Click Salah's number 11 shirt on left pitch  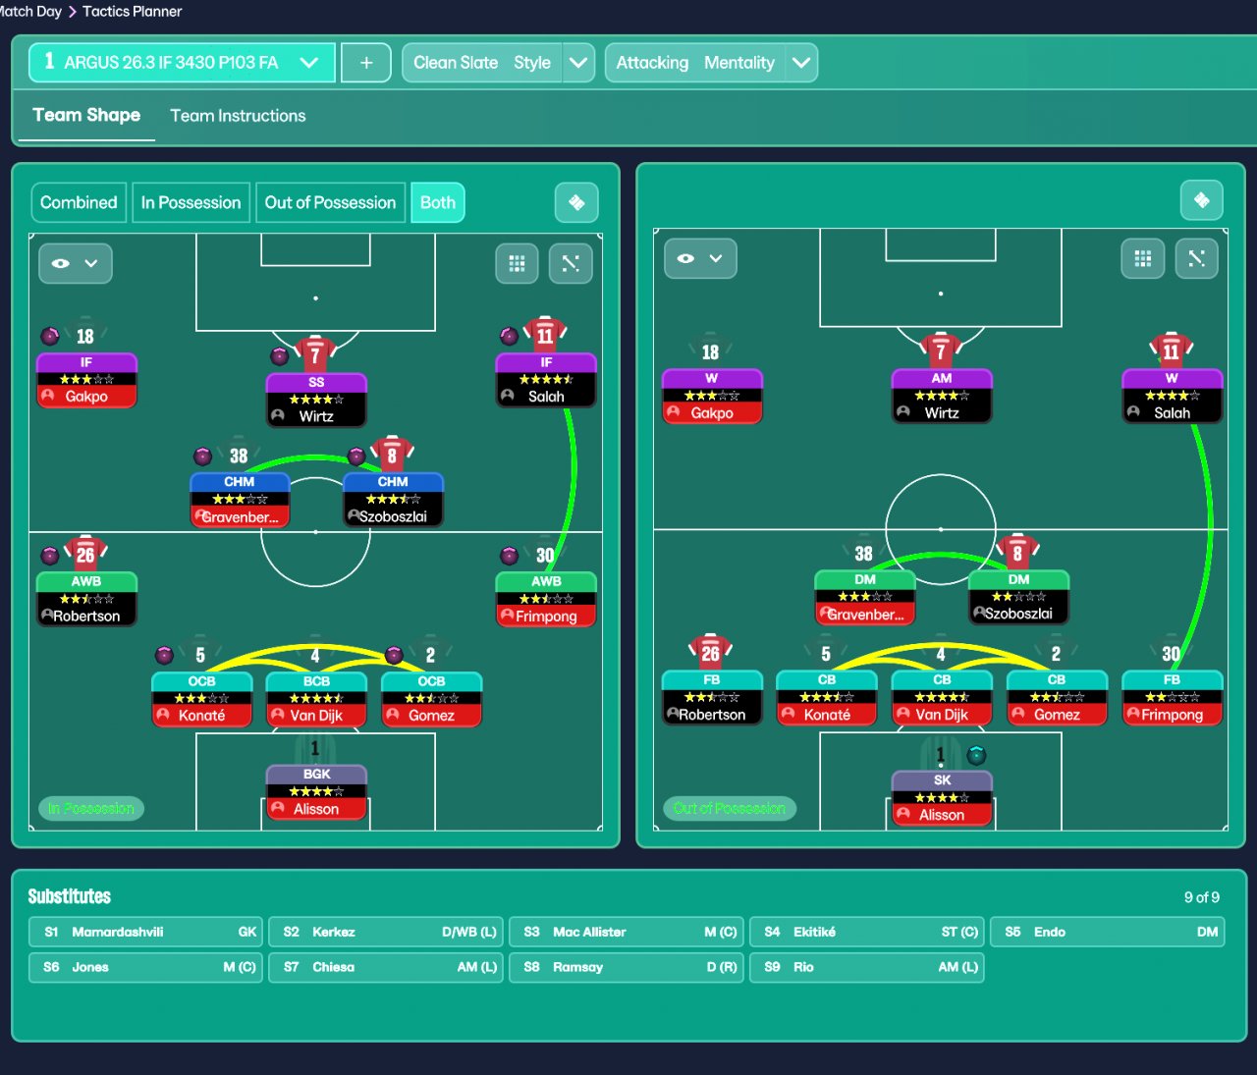545,335
